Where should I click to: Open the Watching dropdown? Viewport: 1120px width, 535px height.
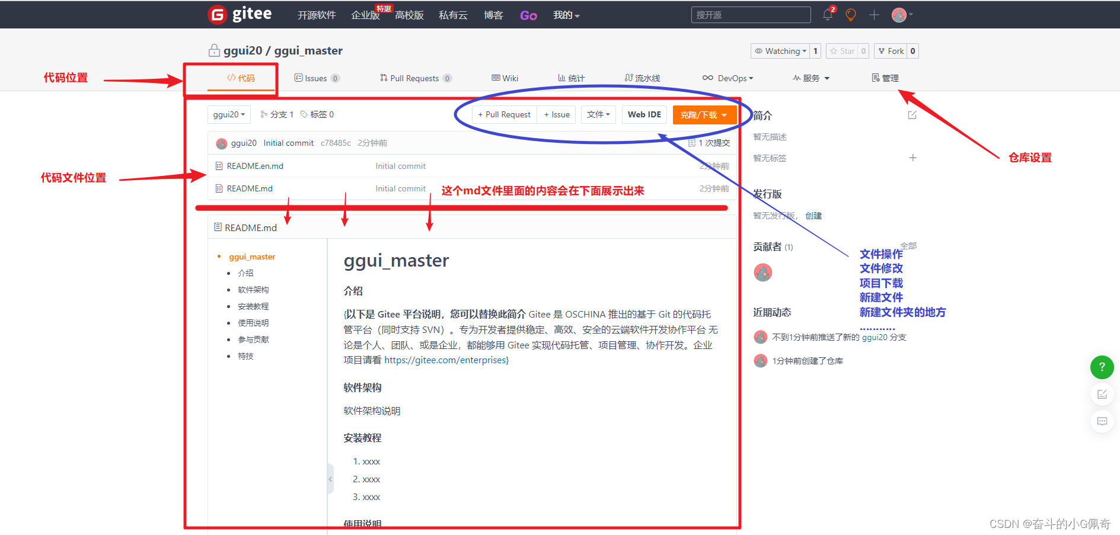click(780, 51)
